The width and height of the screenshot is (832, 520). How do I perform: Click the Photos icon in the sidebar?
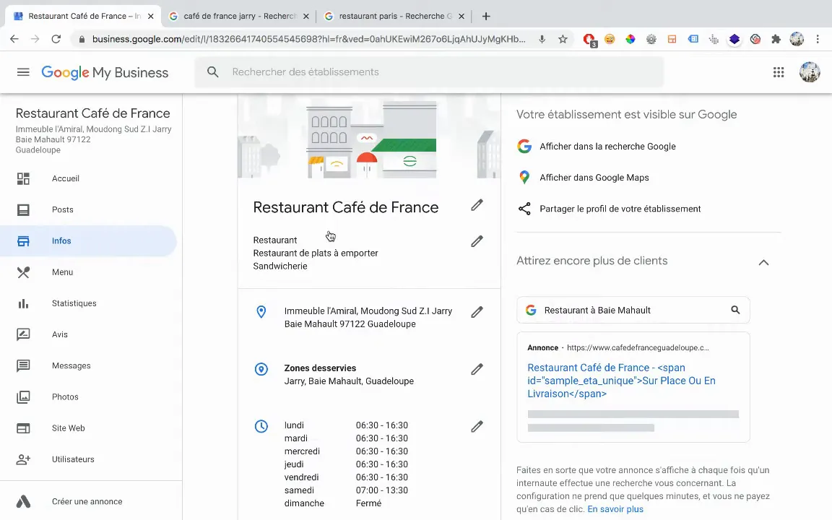click(x=23, y=397)
